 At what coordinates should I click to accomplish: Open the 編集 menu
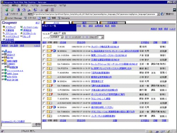(x=15, y=5)
